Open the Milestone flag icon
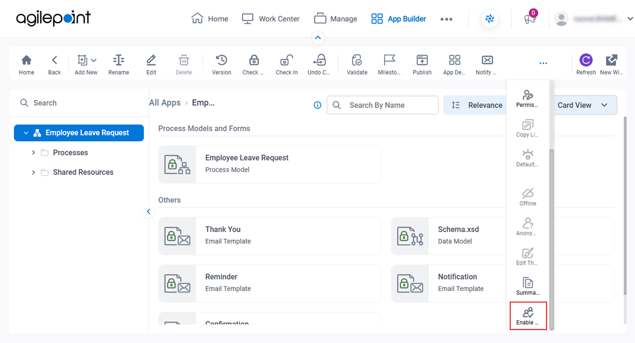Viewport: 635px width, 343px height. [389, 65]
